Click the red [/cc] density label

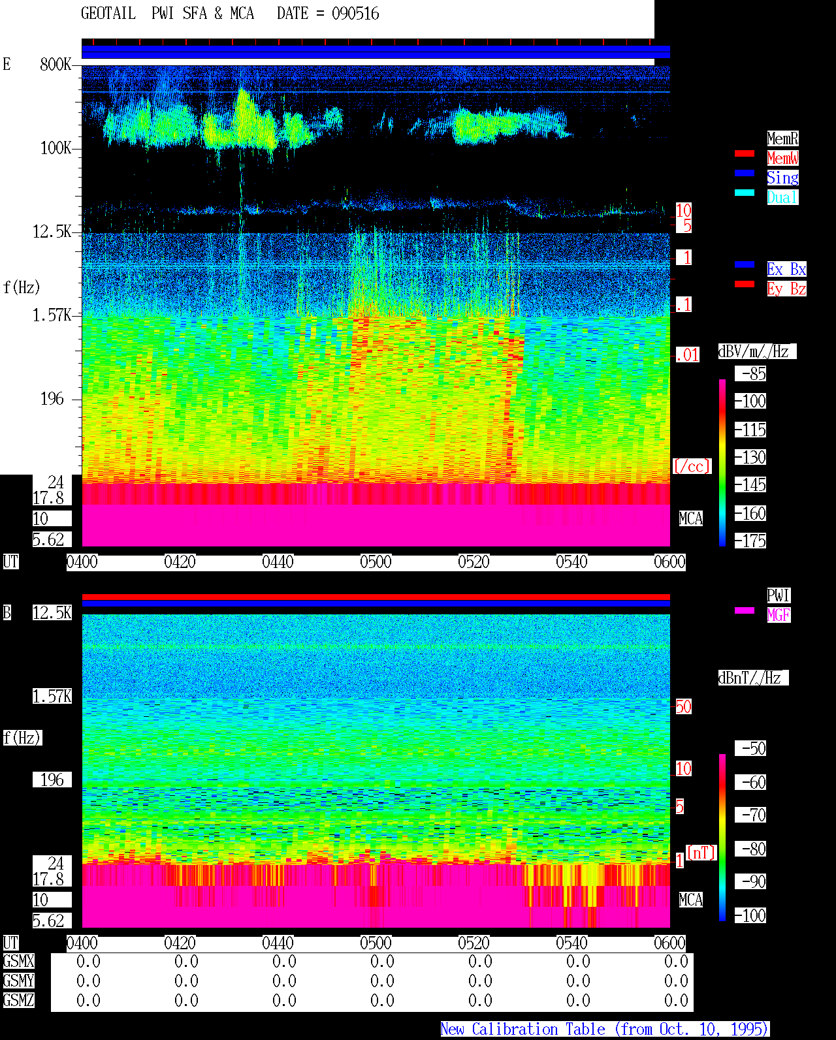coord(692,466)
